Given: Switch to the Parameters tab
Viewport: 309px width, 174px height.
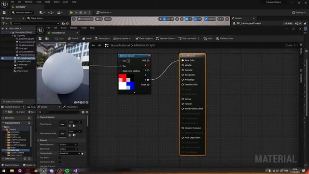Looking at the screenshot, I should point(71,107).
